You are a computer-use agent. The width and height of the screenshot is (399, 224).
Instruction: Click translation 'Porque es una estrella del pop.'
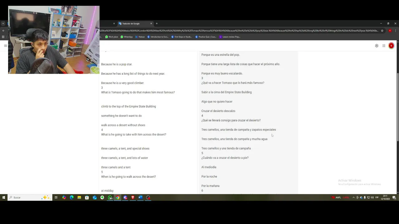click(220, 55)
